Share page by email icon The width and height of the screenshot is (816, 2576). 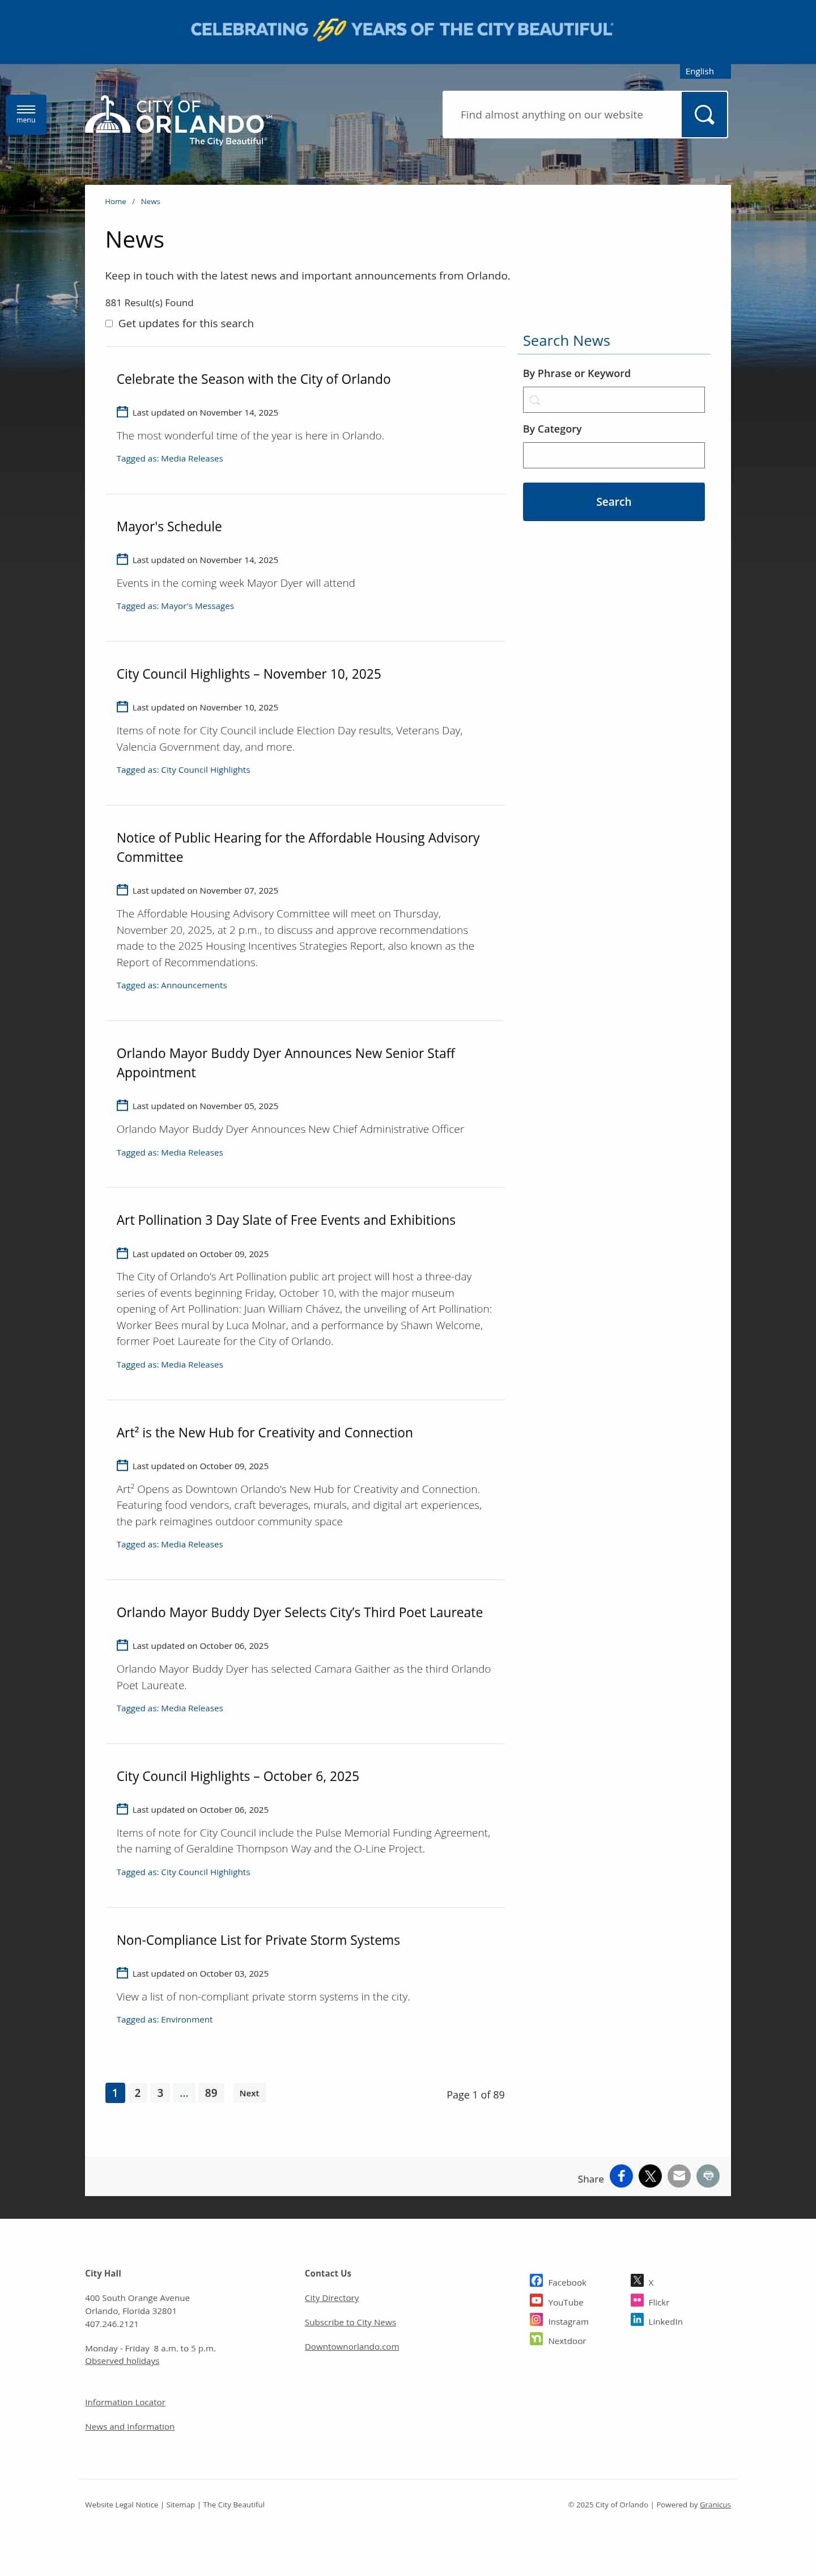[x=679, y=2176]
